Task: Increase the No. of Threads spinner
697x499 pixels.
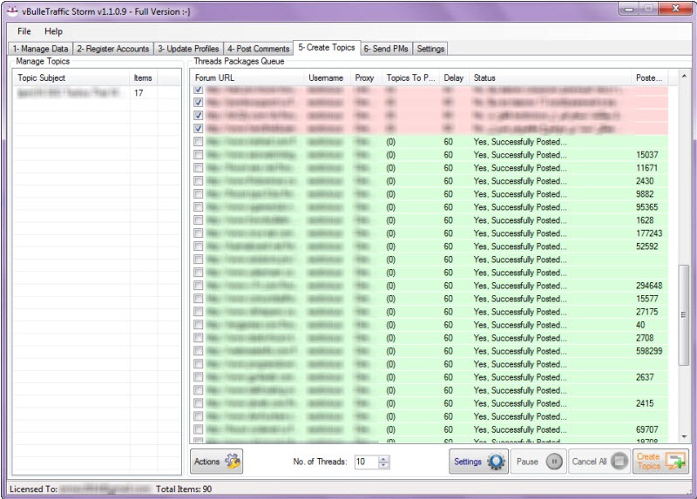Action: [x=384, y=458]
